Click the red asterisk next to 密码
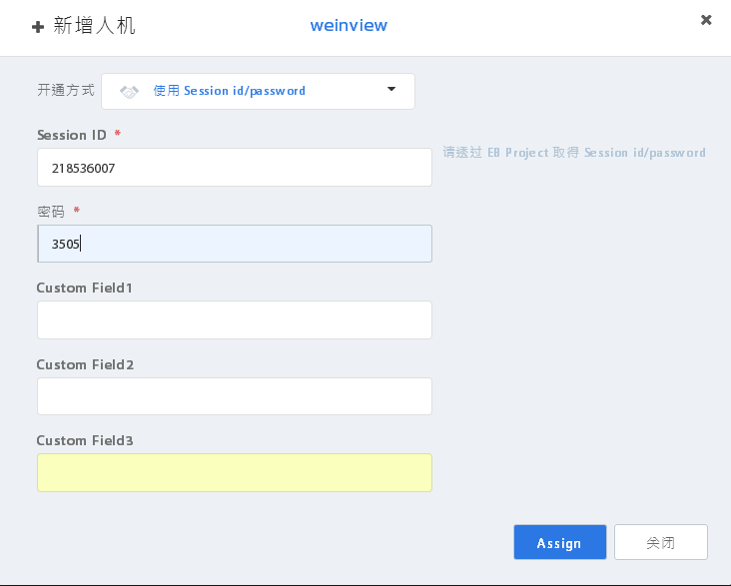 pos(77,211)
